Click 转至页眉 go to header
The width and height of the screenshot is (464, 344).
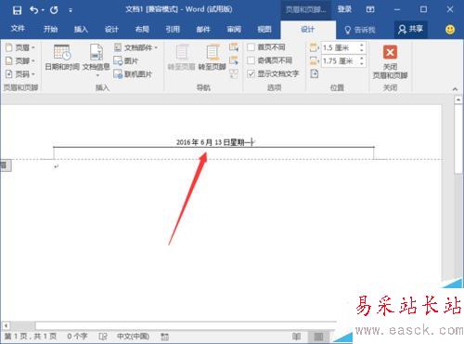tap(182, 58)
